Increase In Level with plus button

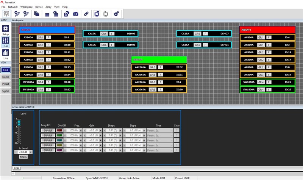[x=31, y=152]
